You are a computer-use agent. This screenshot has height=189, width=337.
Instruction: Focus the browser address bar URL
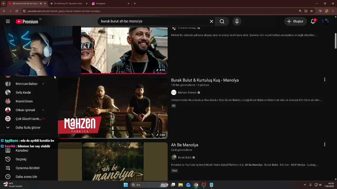(64, 11)
